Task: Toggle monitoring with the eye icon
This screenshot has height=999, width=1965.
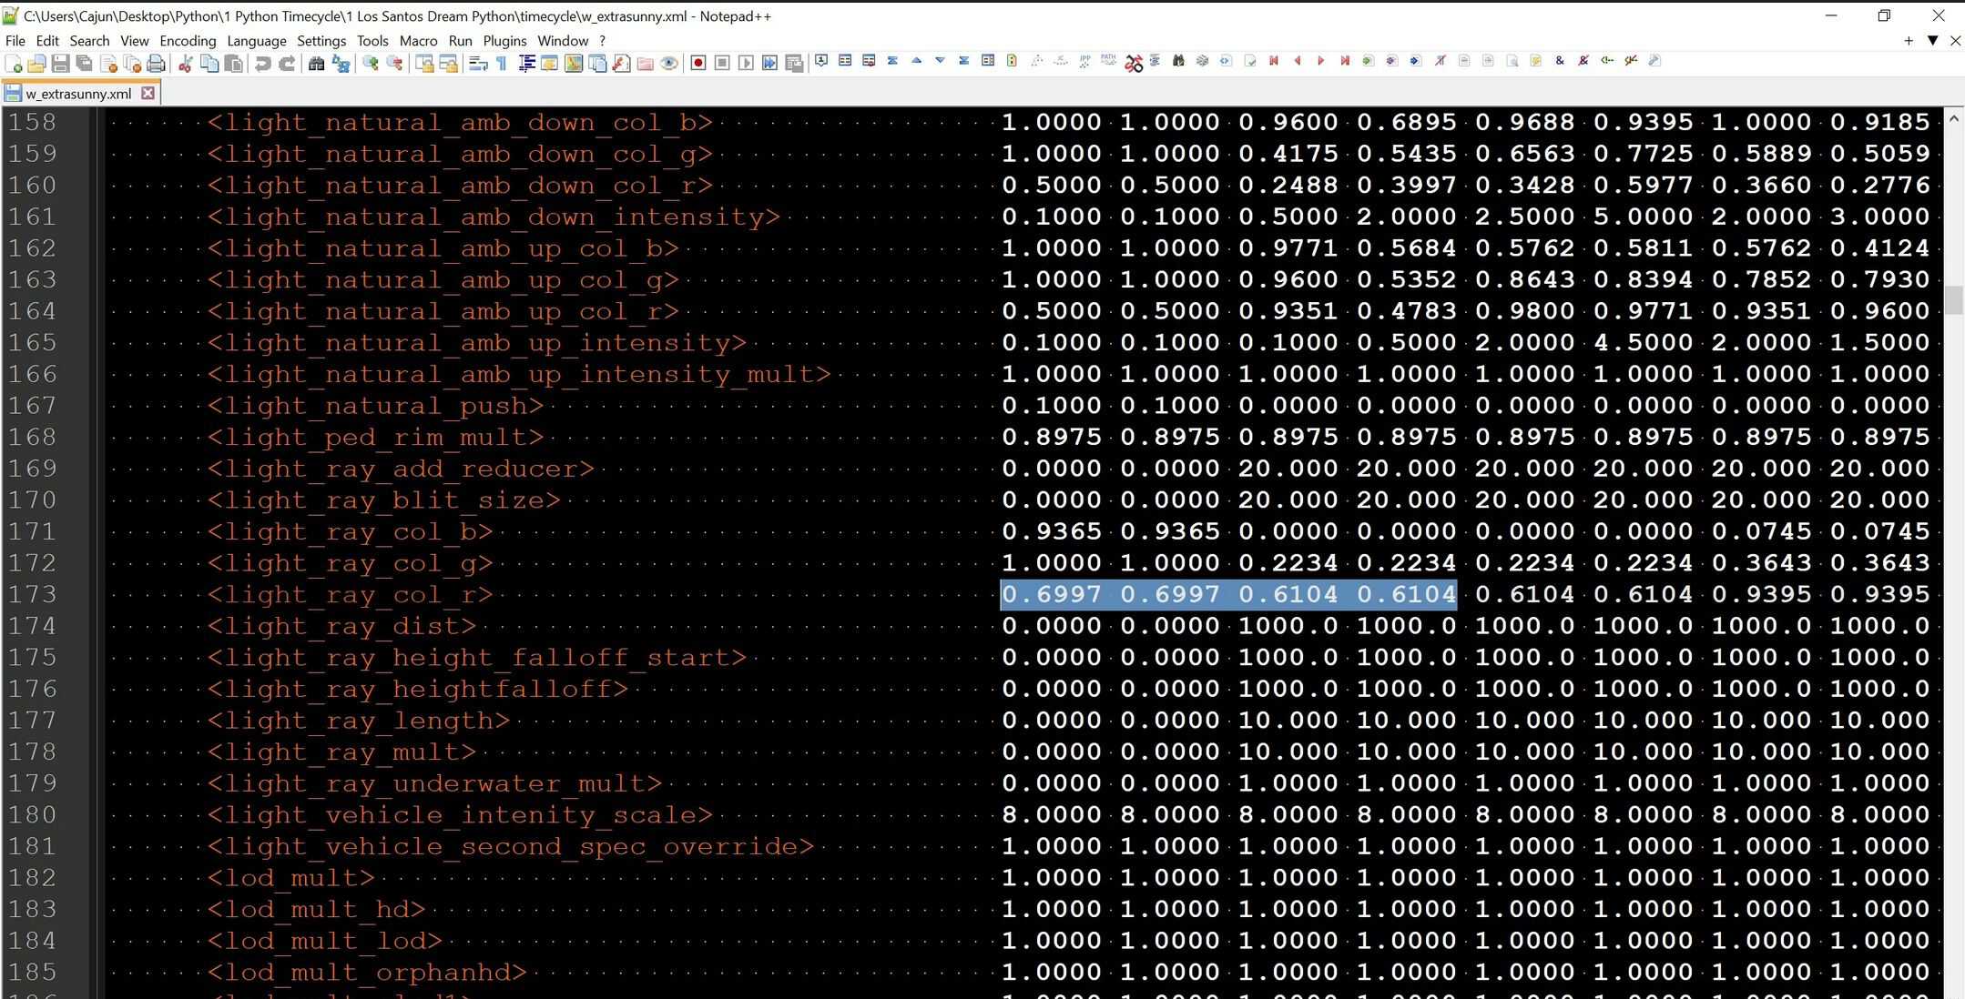Action: [x=669, y=63]
